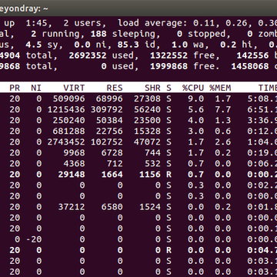Click the terminal window title bar

coord(138,8)
